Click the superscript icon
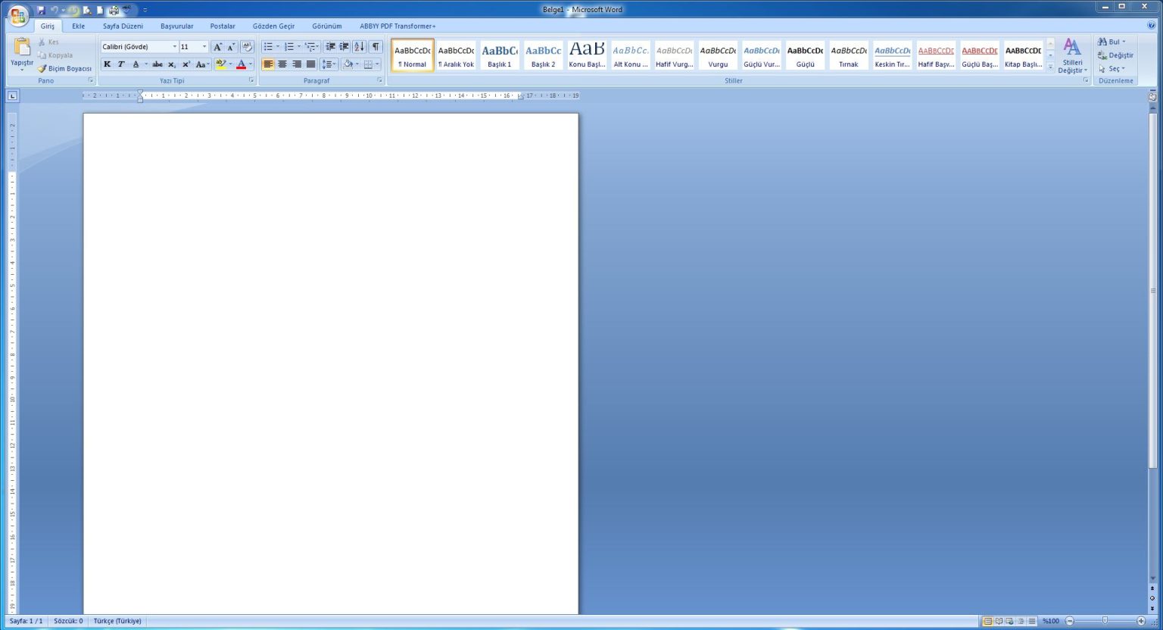Image resolution: width=1163 pixels, height=630 pixels. pos(186,64)
